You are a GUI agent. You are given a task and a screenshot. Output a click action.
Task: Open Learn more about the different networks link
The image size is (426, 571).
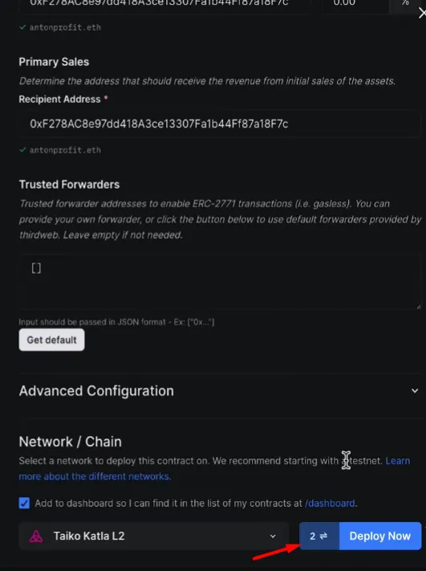click(x=215, y=468)
